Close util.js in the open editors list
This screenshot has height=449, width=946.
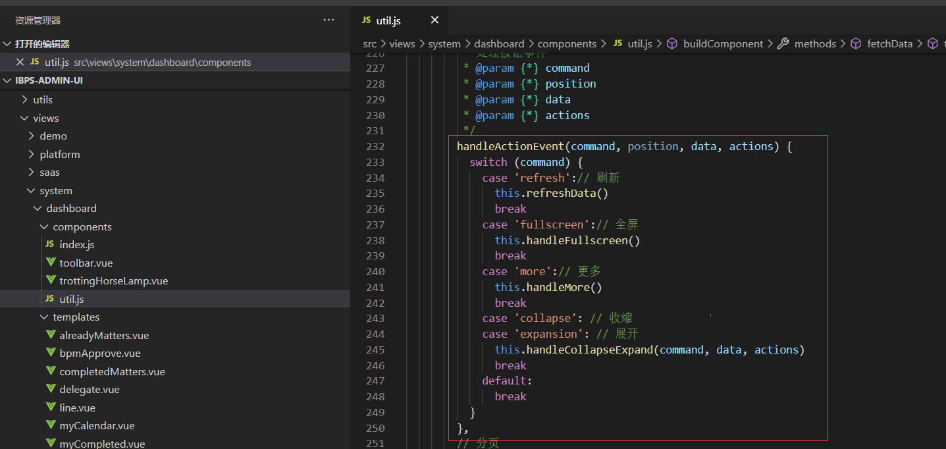pyautogui.click(x=20, y=63)
